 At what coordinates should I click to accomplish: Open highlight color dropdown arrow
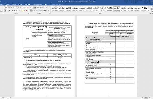[x=24, y=10]
